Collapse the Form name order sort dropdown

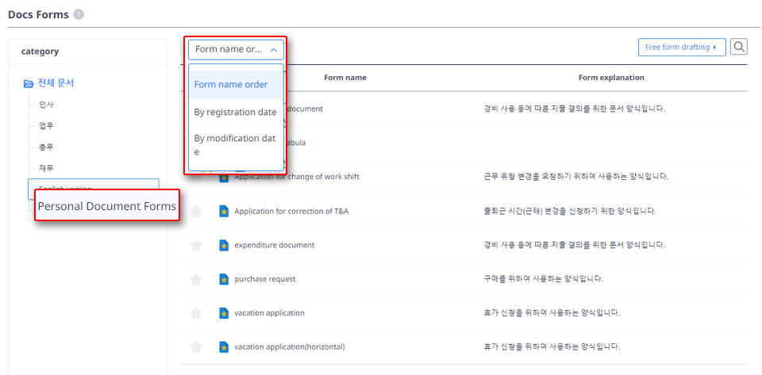pyautogui.click(x=237, y=49)
